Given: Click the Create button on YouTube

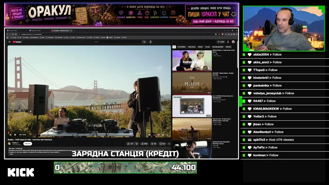Looking at the screenshot, I should 221,42.
